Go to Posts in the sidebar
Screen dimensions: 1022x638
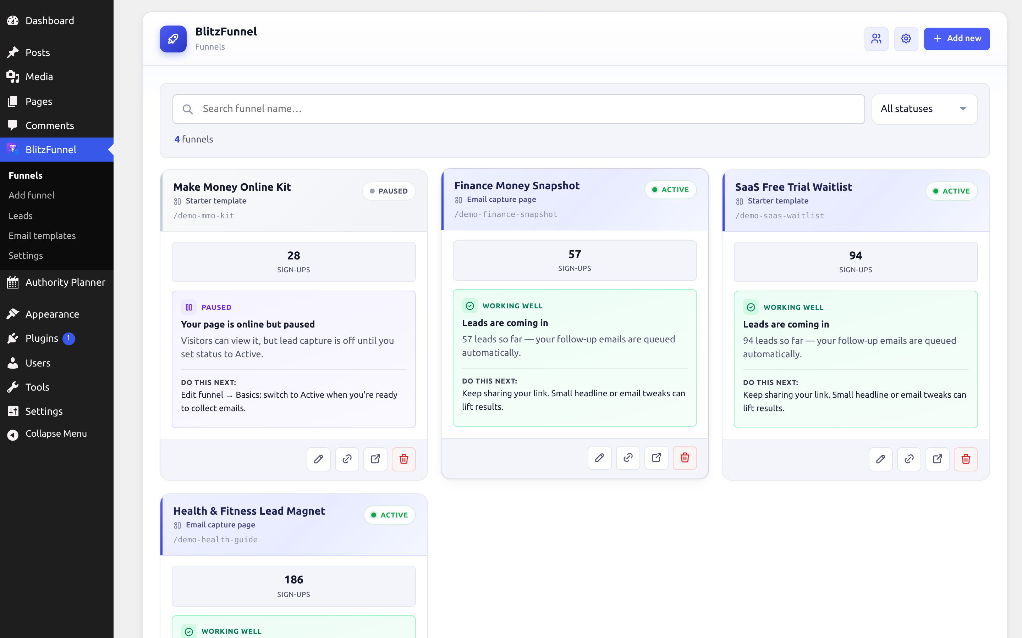(x=56, y=52)
